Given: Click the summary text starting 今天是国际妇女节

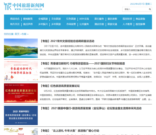Looking at the screenshot, I should (x=96, y=73).
